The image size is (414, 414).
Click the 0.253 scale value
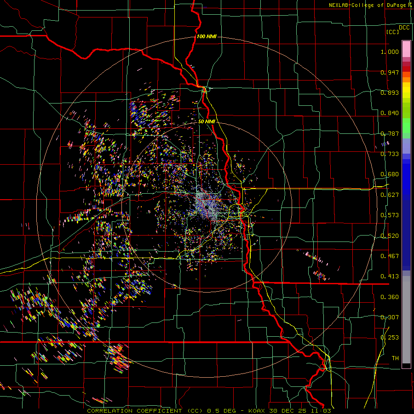[x=390, y=338]
